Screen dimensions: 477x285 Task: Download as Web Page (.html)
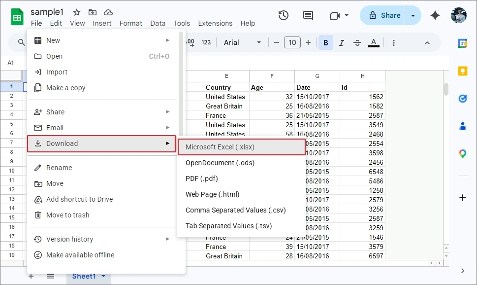pos(242,194)
